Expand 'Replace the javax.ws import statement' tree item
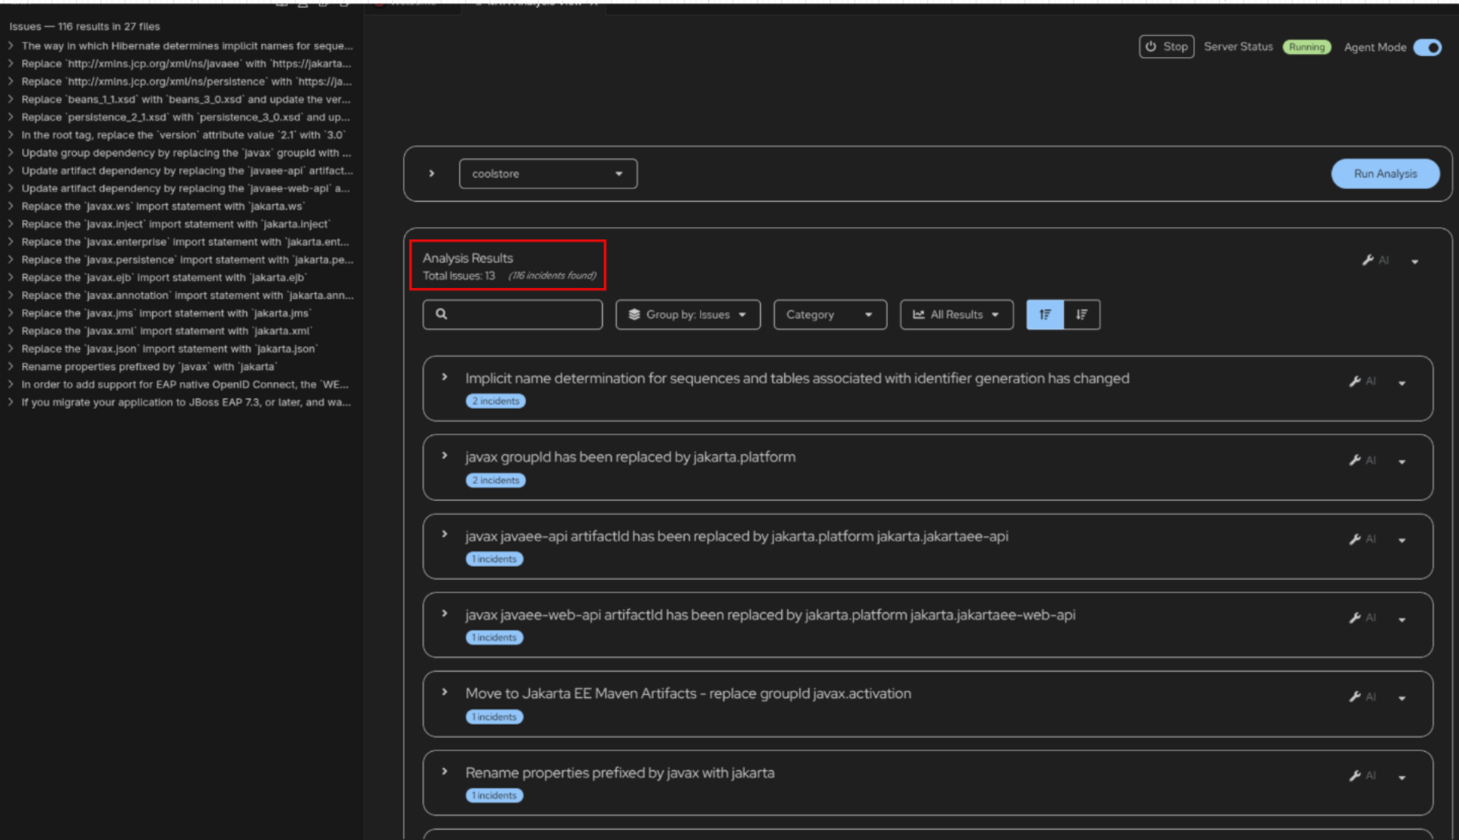 (11, 206)
